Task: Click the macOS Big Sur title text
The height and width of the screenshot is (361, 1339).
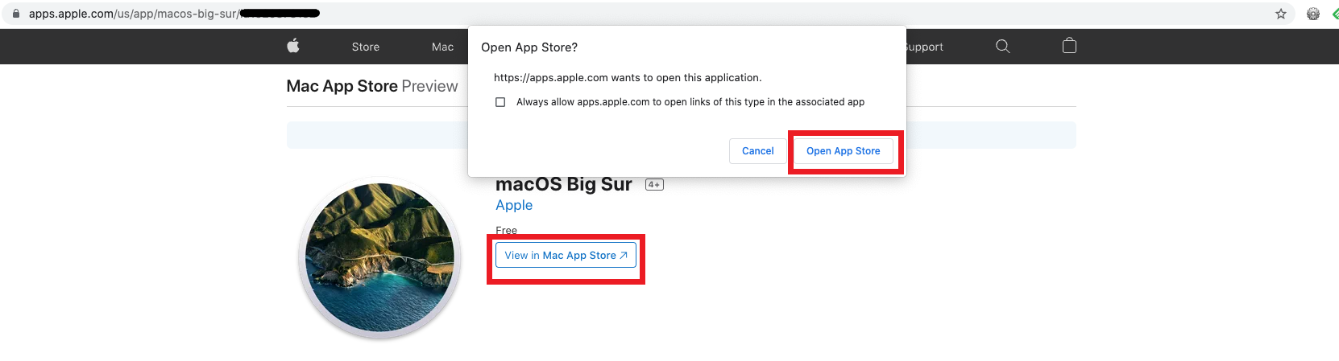Action: tap(564, 184)
